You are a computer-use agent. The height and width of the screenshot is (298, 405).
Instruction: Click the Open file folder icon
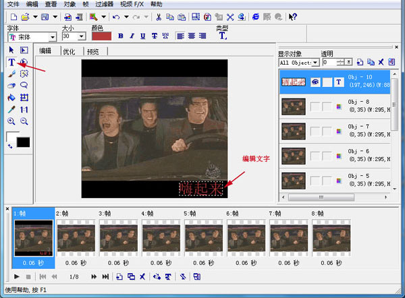[25, 17]
